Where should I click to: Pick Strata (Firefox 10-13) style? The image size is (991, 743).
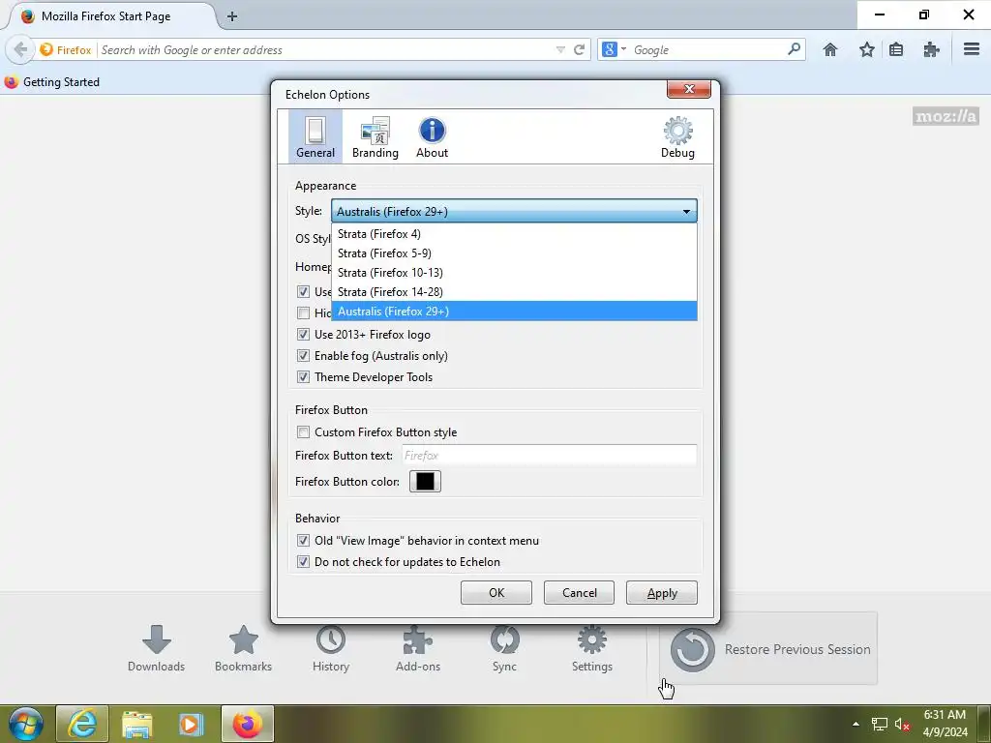click(514, 272)
